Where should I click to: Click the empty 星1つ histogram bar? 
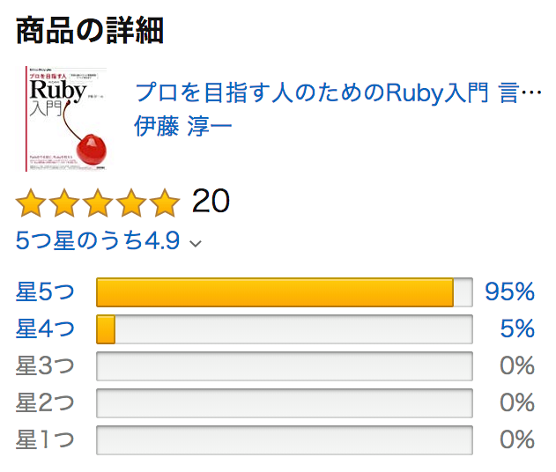click(285, 439)
